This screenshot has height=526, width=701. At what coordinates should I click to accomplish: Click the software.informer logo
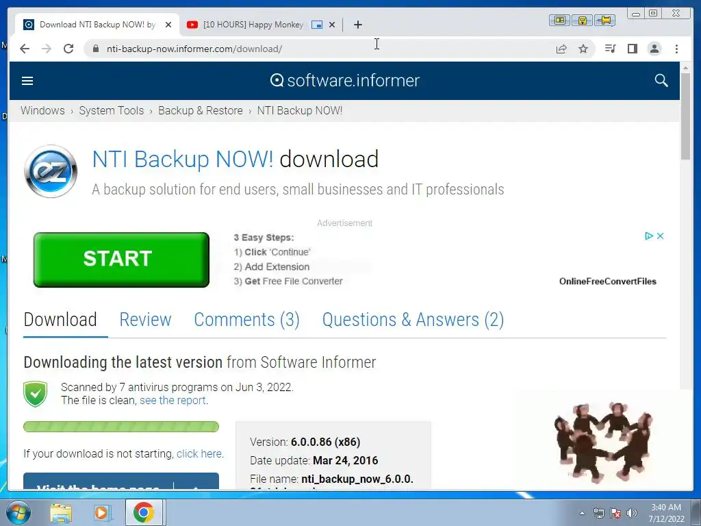click(x=345, y=81)
